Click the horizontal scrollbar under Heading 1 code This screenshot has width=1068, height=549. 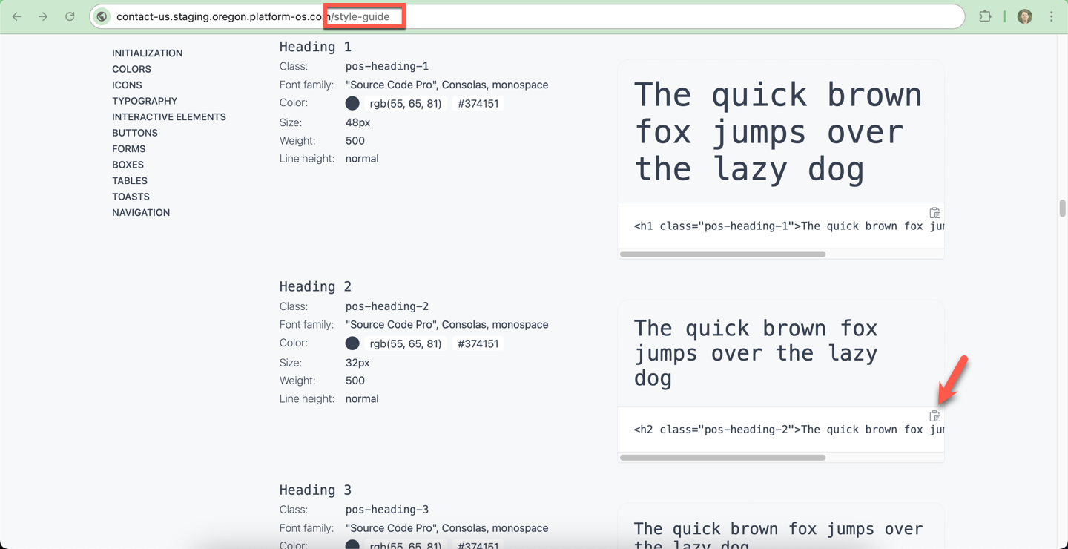[x=722, y=254]
